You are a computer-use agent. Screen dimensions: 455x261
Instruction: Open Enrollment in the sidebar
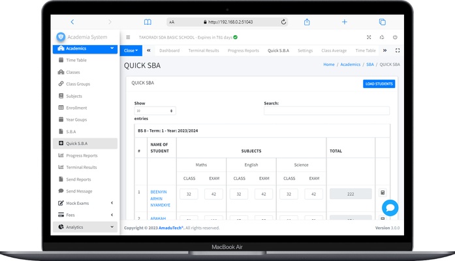76,108
